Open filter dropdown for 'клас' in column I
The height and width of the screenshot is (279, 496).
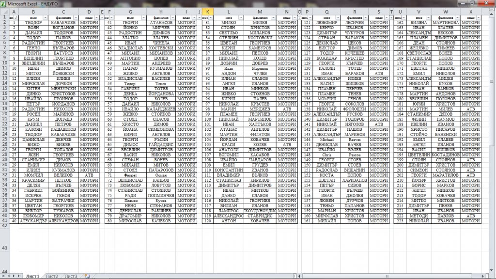coord(194,17)
